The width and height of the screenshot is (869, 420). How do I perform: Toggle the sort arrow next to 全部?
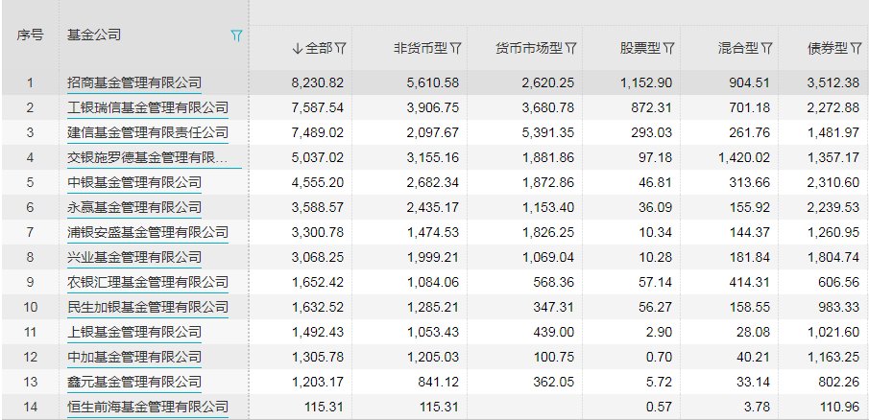(x=298, y=49)
